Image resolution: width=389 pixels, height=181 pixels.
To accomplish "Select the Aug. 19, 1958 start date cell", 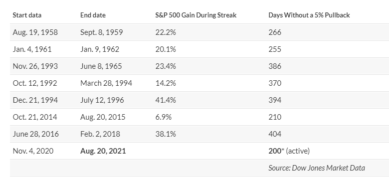I will coord(35,32).
